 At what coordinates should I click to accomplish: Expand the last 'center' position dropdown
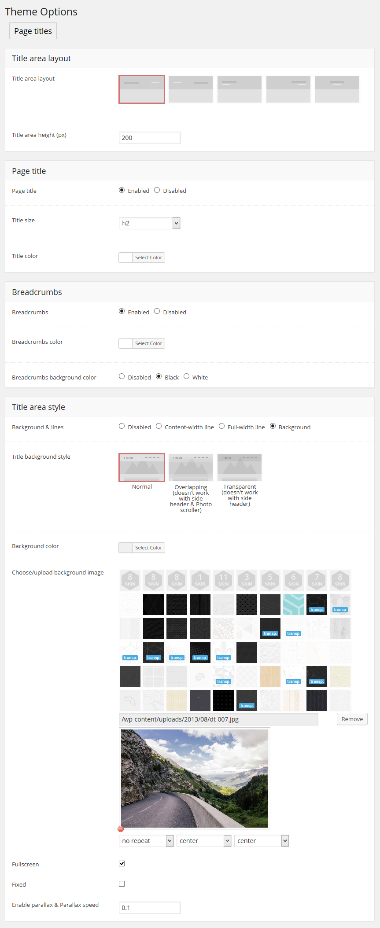point(262,841)
